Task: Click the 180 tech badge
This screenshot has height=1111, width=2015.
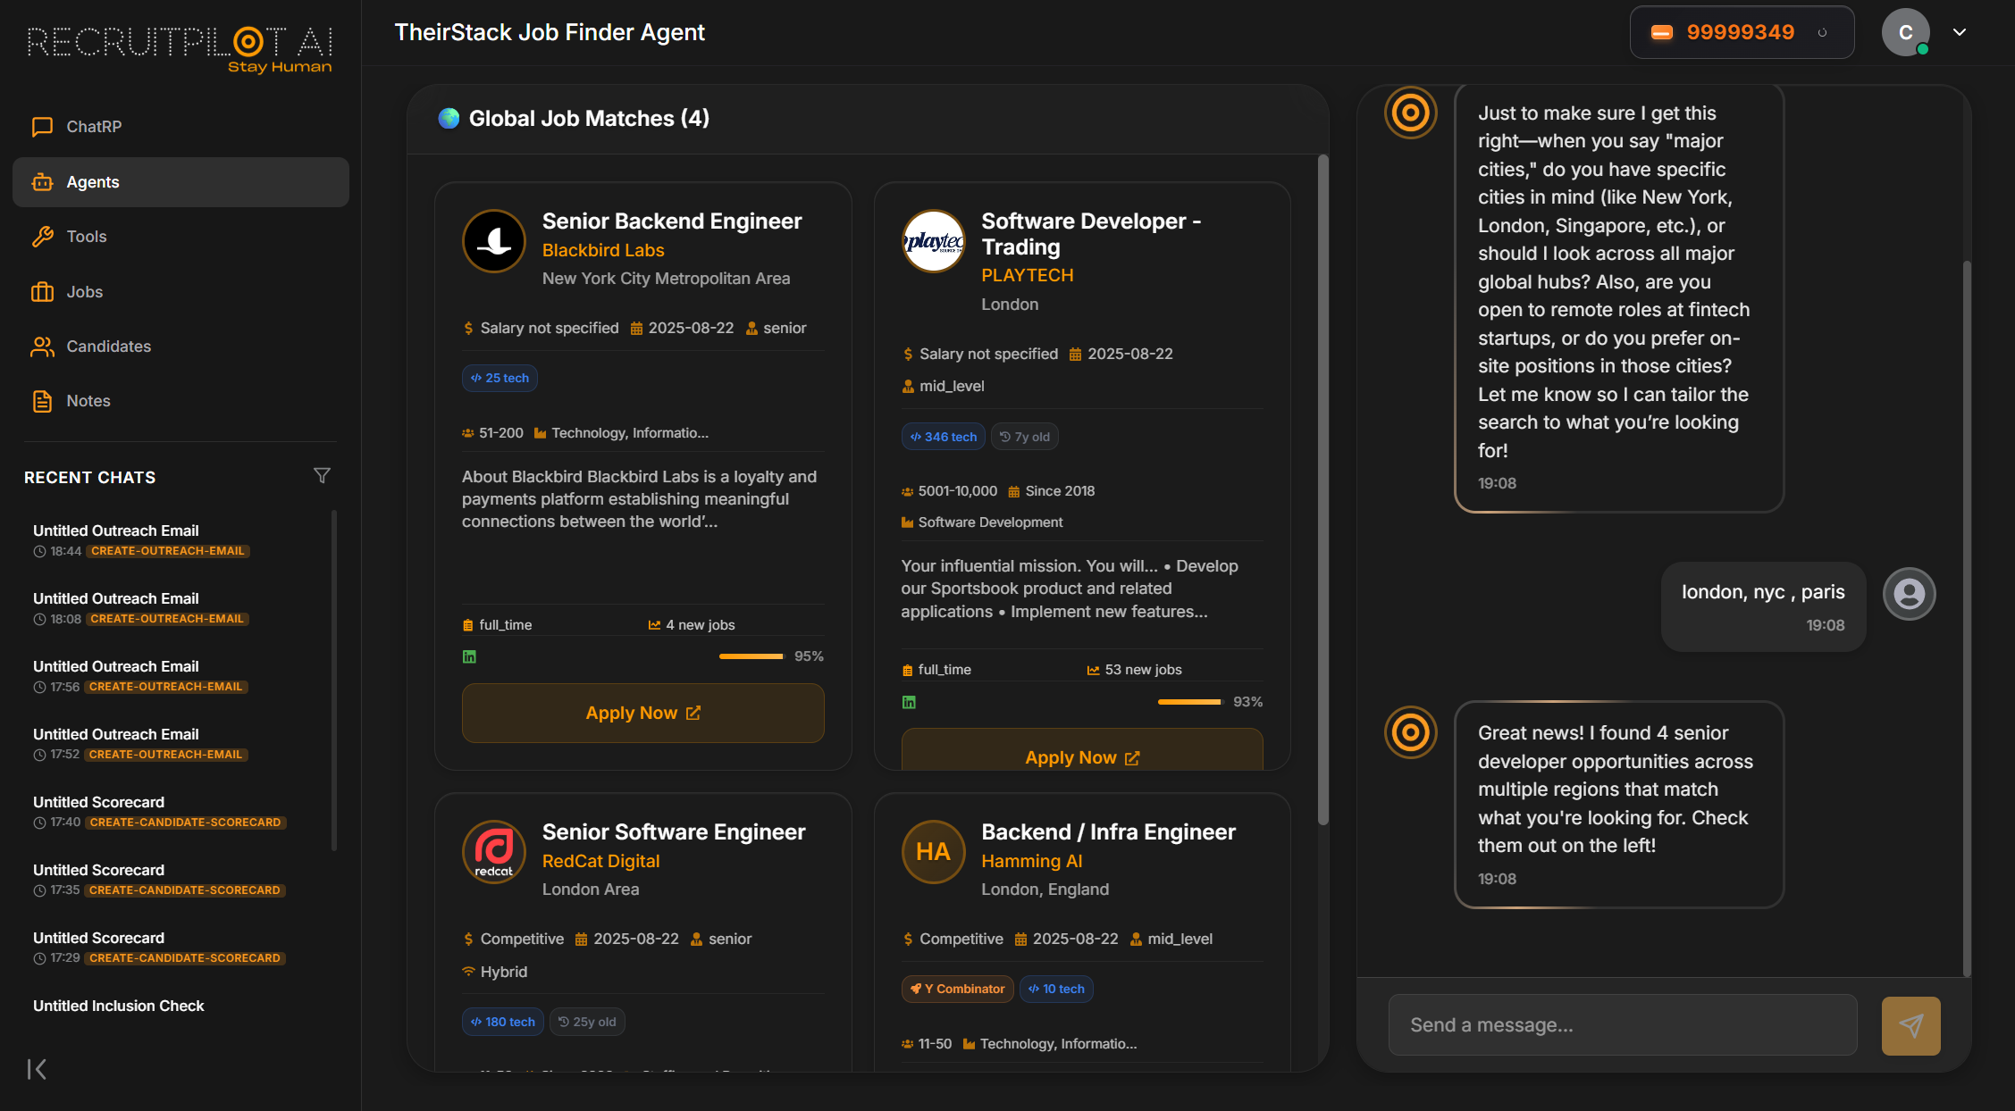Action: (503, 1022)
